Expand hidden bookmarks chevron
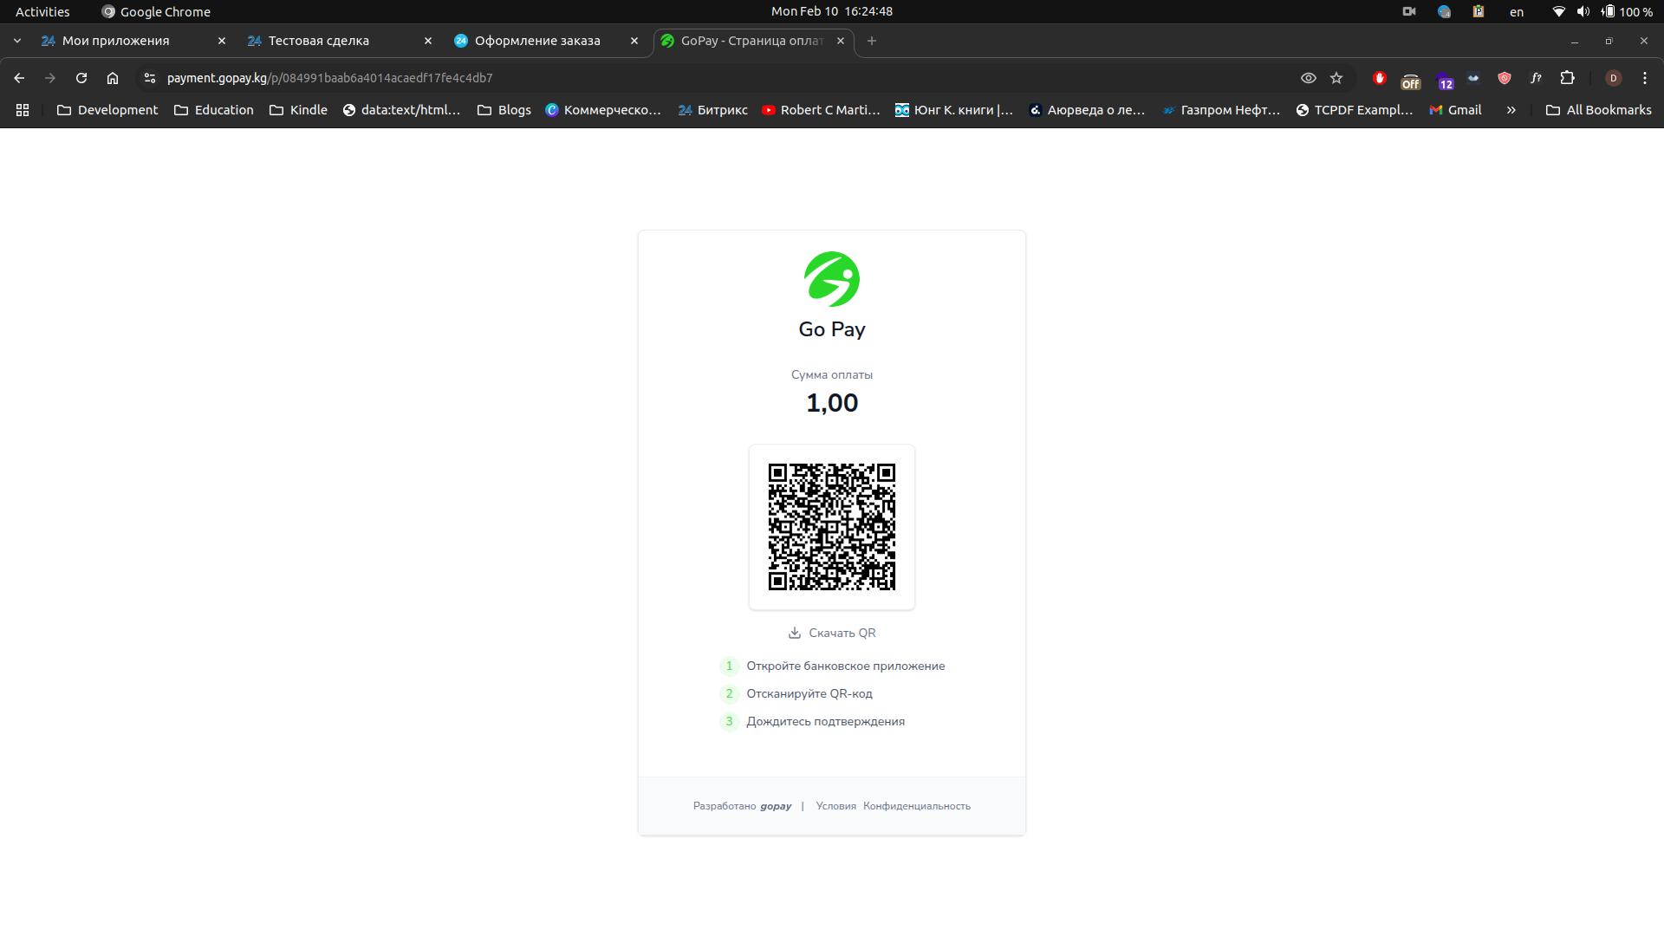 (x=1511, y=110)
